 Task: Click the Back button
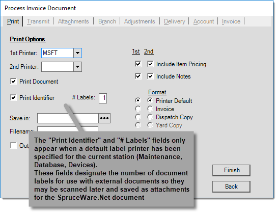231,187
